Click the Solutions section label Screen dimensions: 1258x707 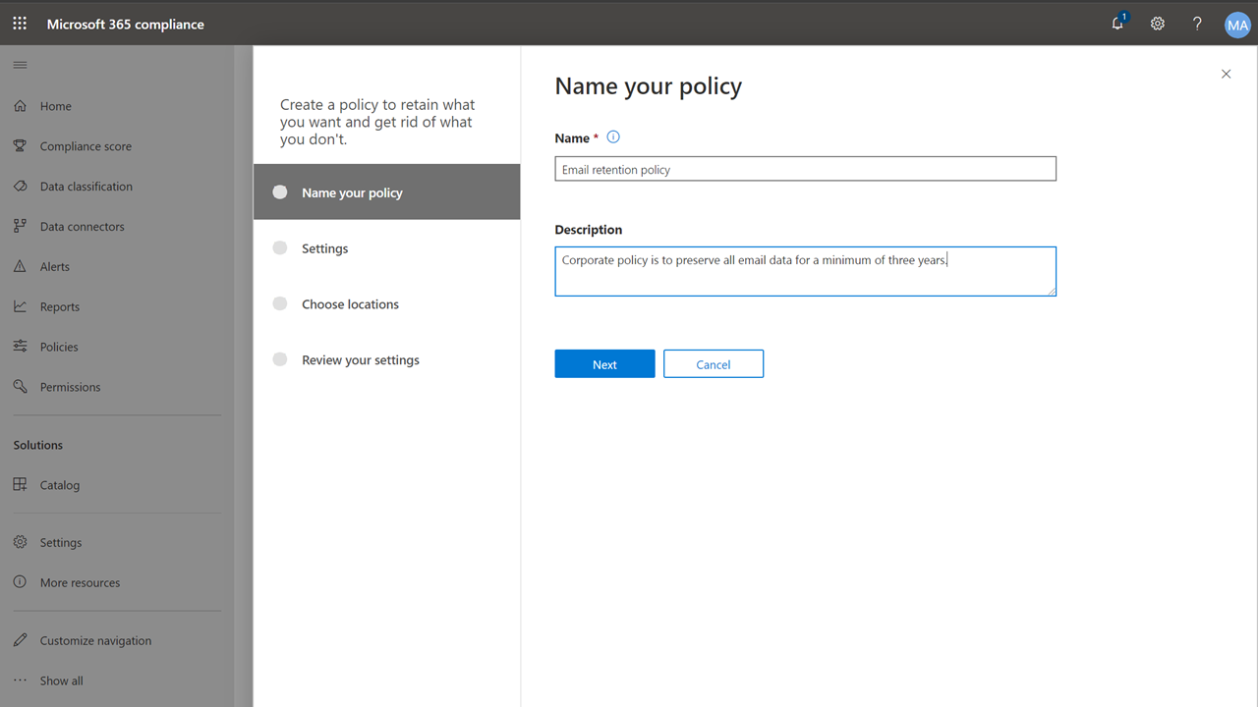point(38,445)
